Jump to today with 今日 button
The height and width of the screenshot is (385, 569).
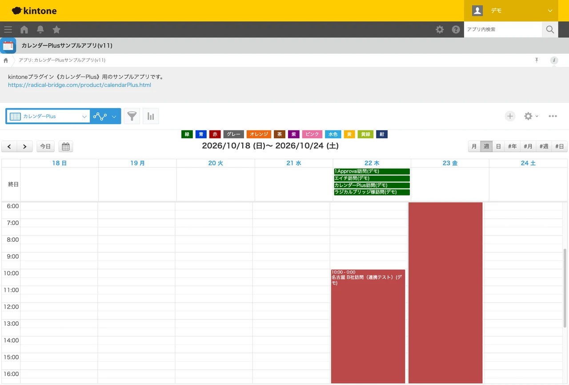point(45,146)
